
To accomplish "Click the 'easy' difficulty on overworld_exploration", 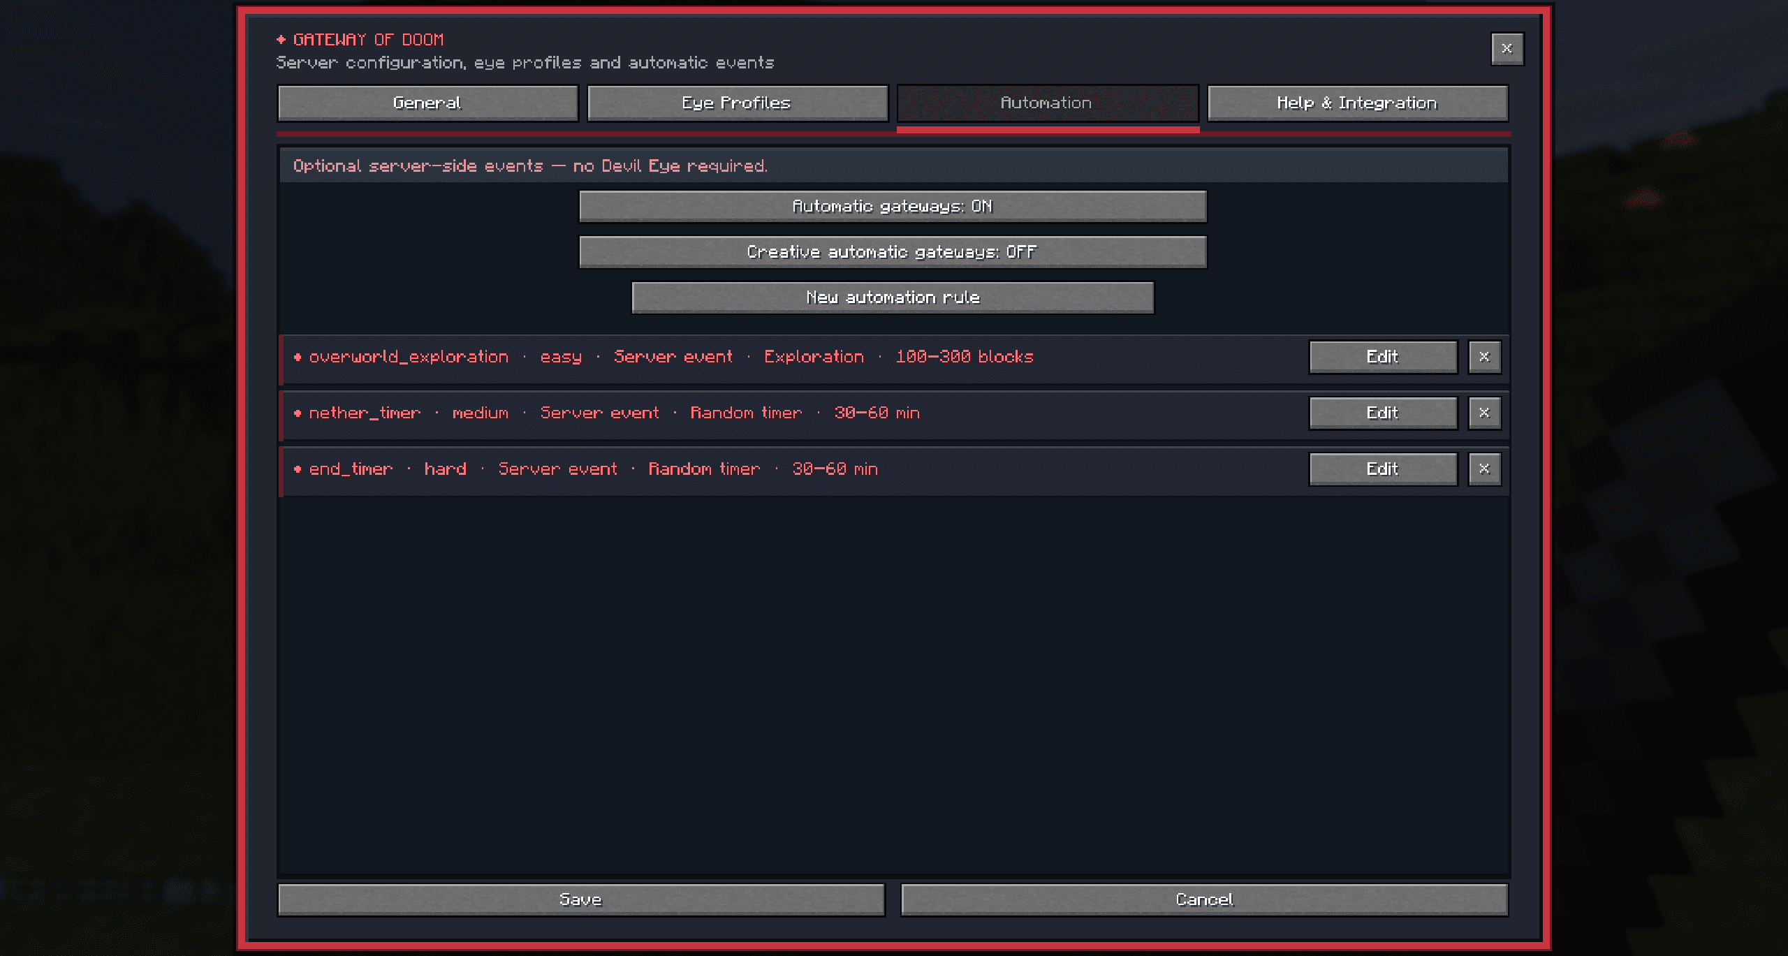I will click(561, 357).
